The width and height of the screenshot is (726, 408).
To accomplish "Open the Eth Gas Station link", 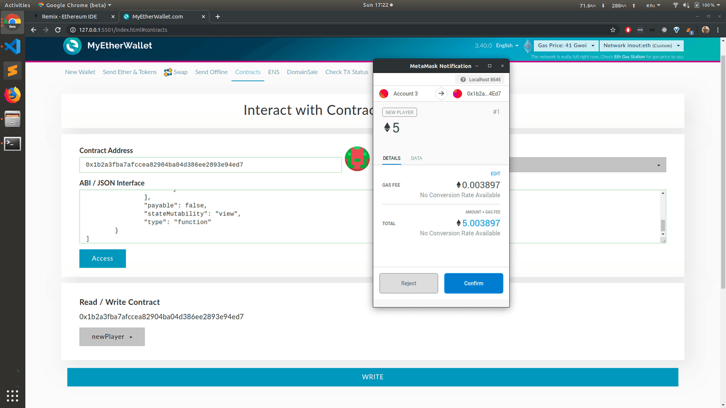I will pos(629,57).
